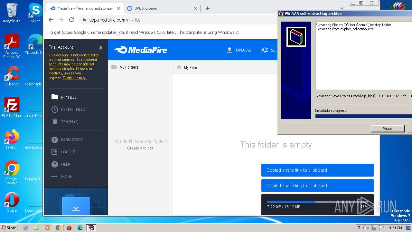Click the taskbar clock 4:51 PM
This screenshot has width=412, height=232.
tap(395, 228)
